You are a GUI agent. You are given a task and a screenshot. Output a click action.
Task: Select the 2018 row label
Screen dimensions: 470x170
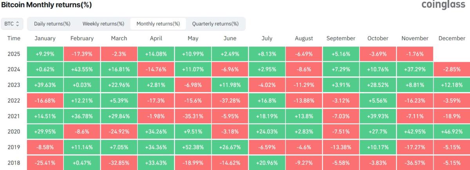coord(14,163)
